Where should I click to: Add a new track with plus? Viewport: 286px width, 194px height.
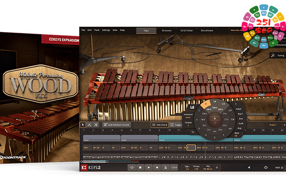click(x=284, y=125)
